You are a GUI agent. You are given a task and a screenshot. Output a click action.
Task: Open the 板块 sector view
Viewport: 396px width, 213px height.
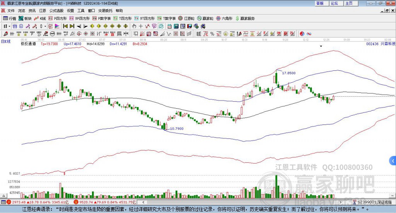25,19
